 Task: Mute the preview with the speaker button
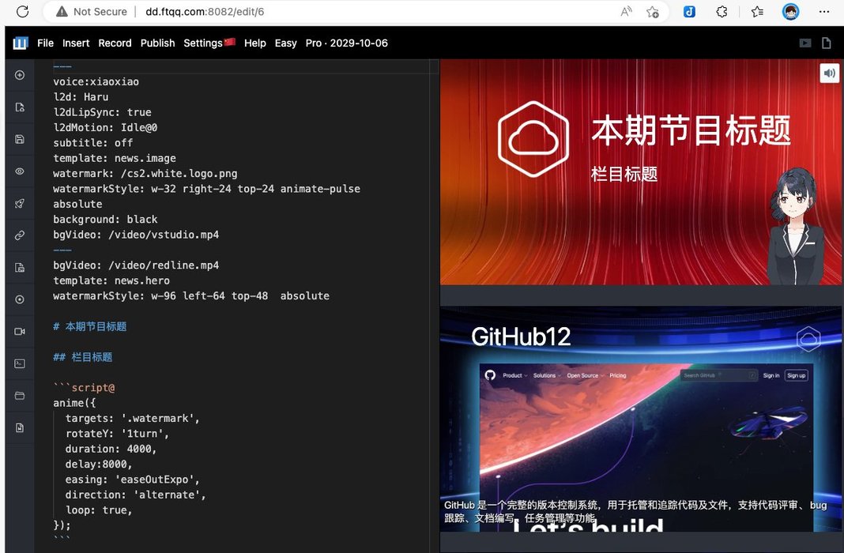point(829,73)
